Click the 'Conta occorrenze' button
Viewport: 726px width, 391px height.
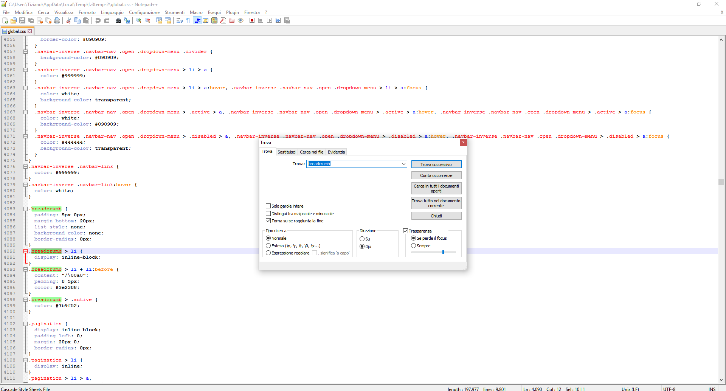click(x=436, y=175)
